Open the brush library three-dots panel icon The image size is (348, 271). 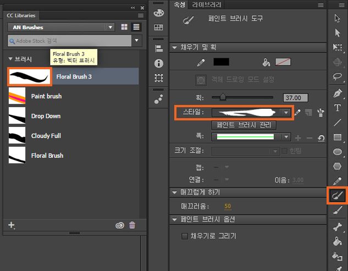point(159,99)
